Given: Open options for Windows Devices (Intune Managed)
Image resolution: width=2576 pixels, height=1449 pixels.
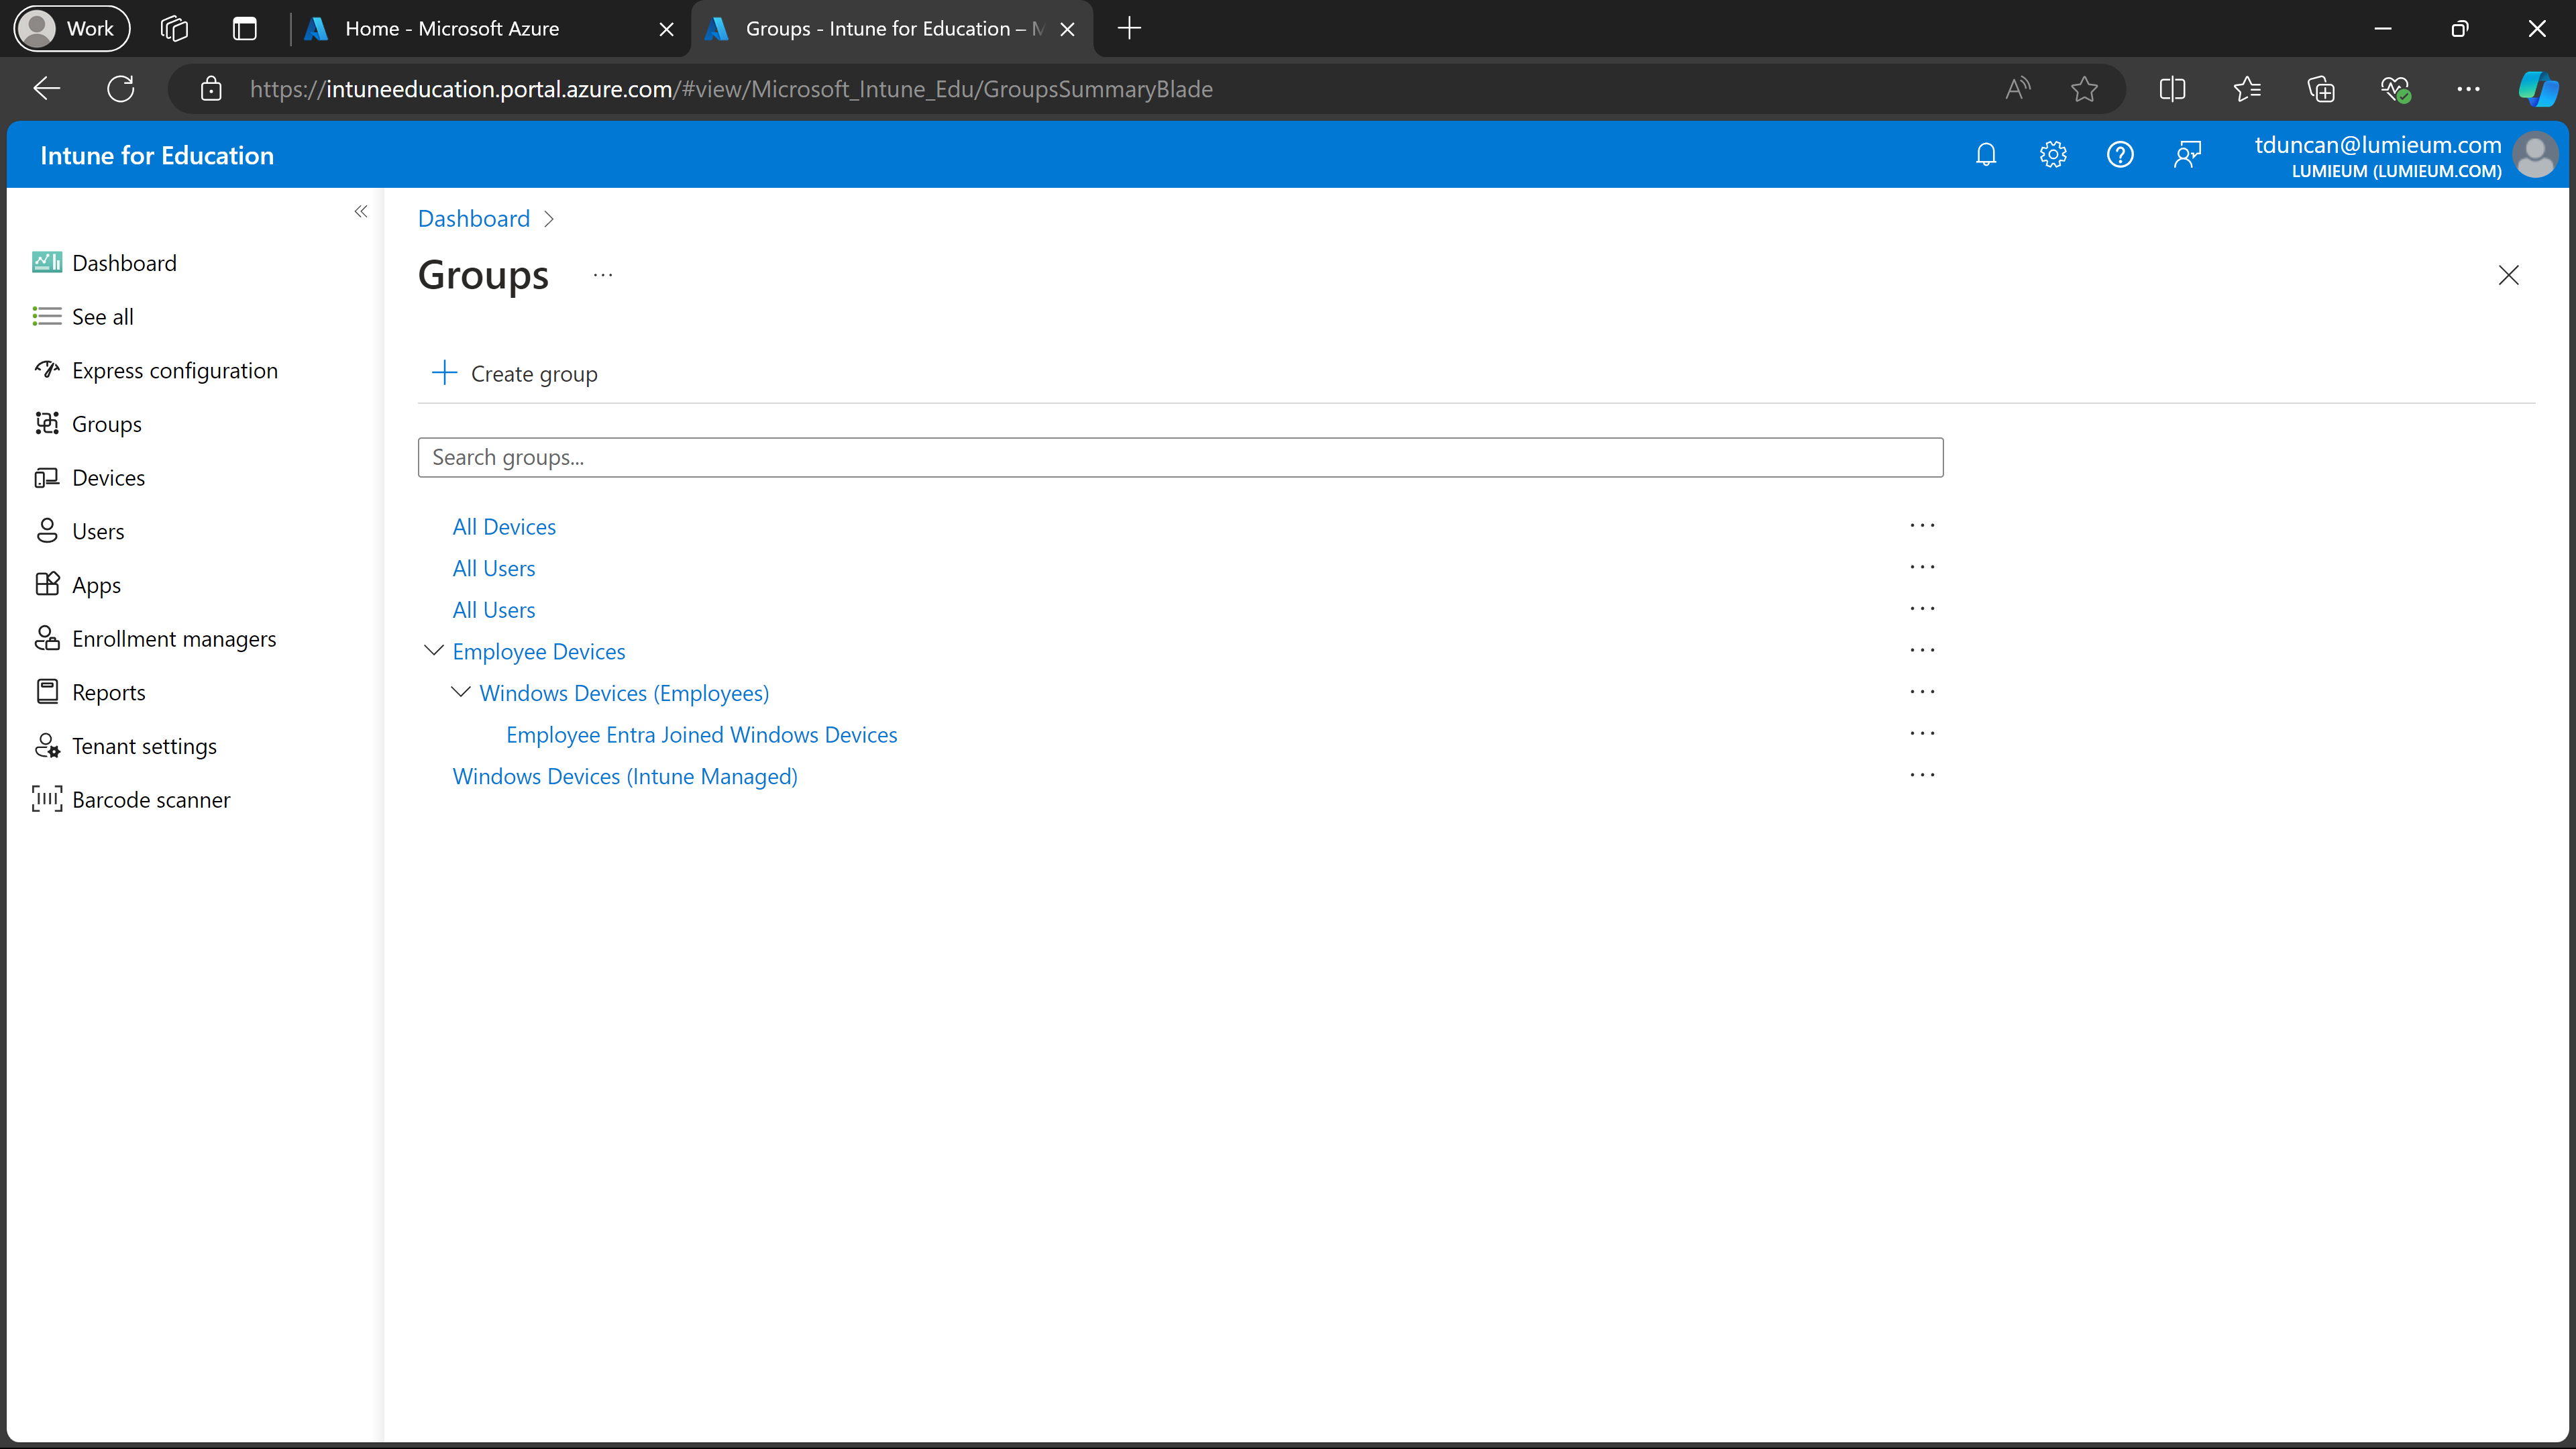Looking at the screenshot, I should (1922, 776).
